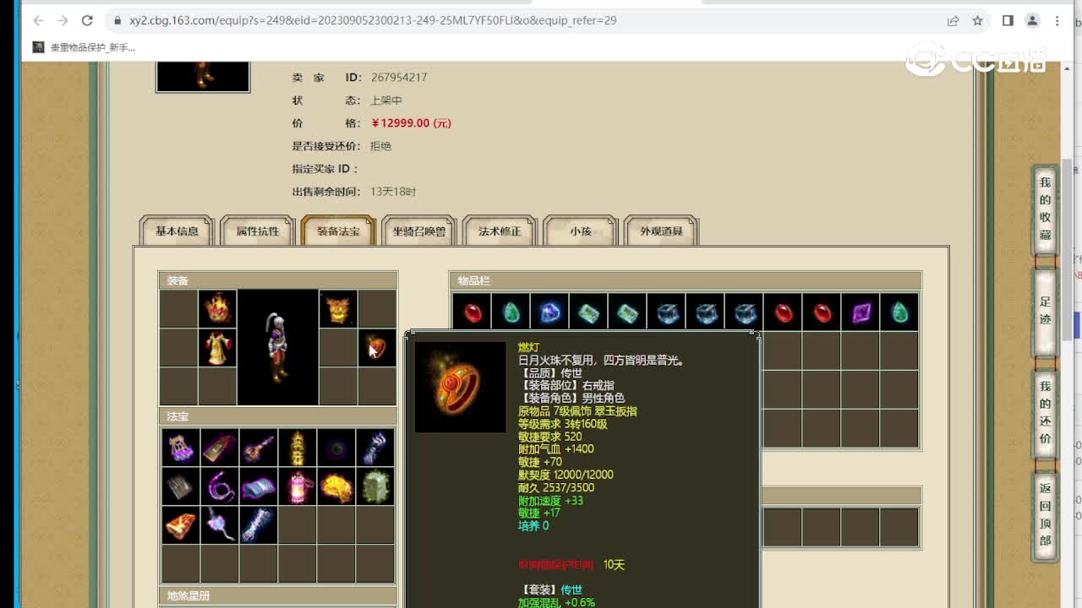Click the remaining time 13天18时
Image resolution: width=1082 pixels, height=608 pixels.
[393, 192]
